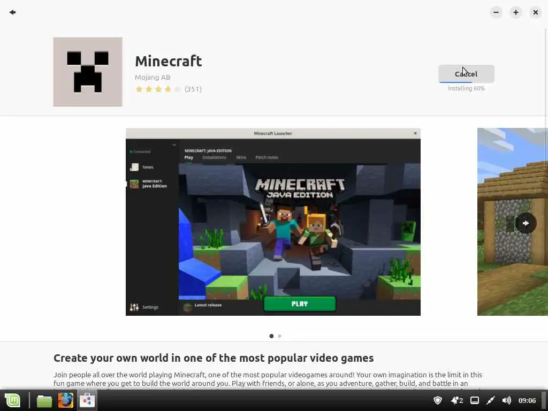Click the Minecraft creeper app icon
This screenshot has width=548, height=411.
pyautogui.click(x=88, y=72)
